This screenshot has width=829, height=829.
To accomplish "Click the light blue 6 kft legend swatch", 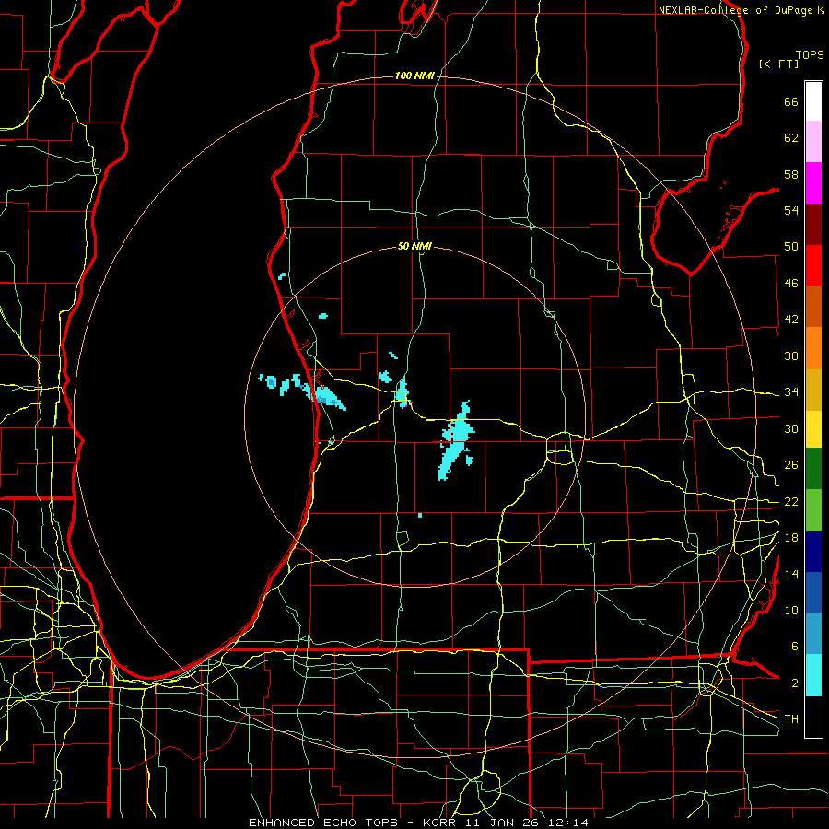I will click(813, 634).
